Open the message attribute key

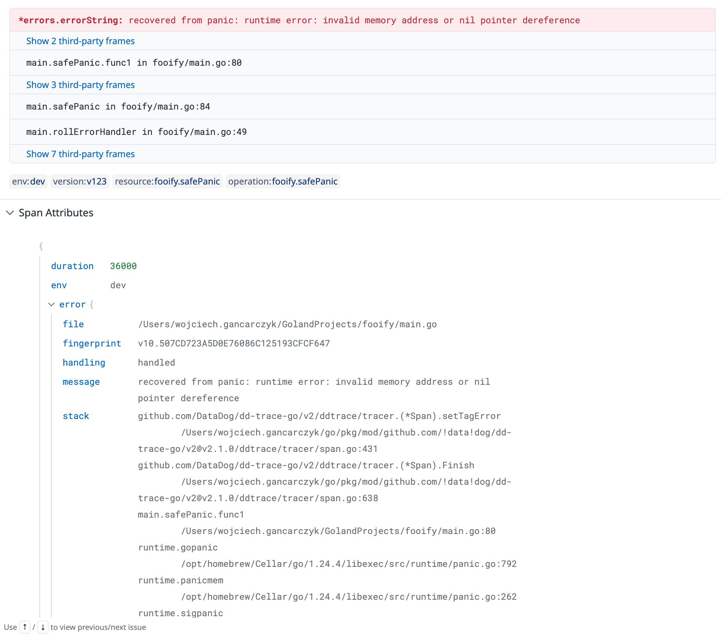(81, 382)
